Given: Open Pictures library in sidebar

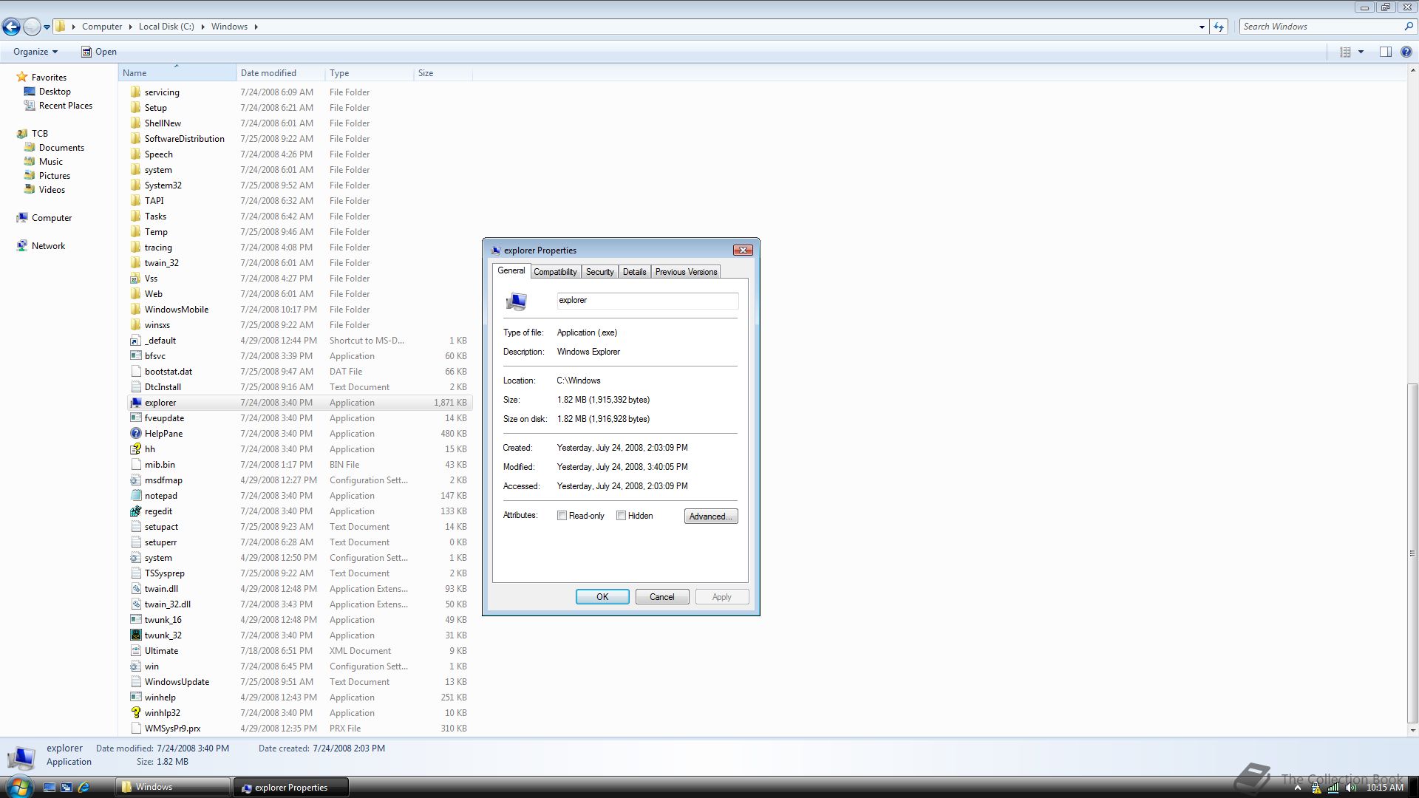Looking at the screenshot, I should pos(55,176).
